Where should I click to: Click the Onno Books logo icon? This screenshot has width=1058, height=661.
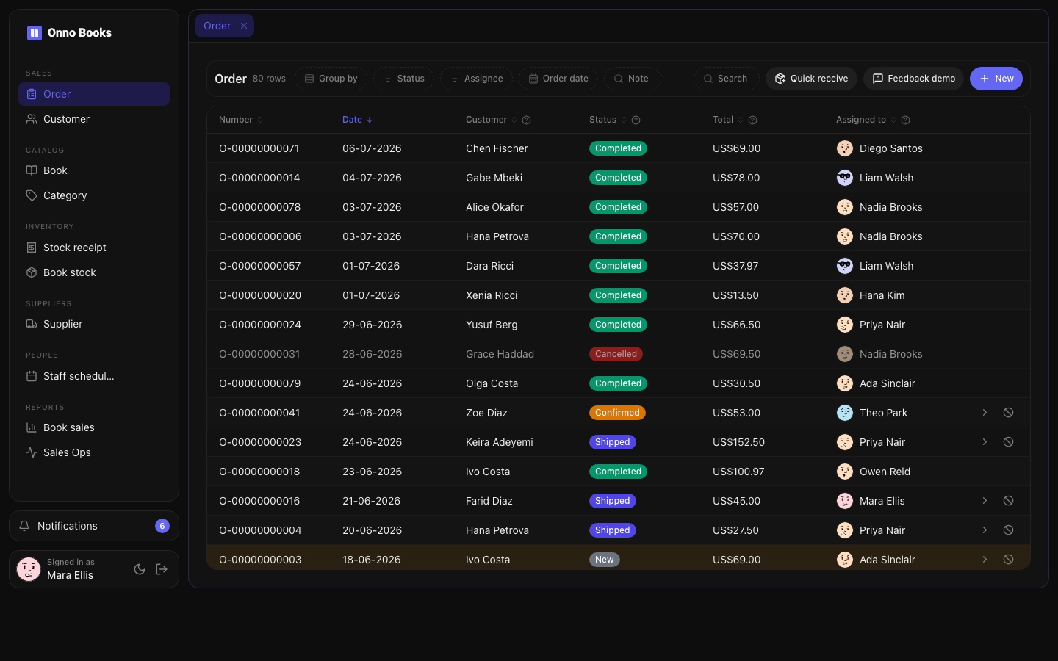click(x=35, y=33)
